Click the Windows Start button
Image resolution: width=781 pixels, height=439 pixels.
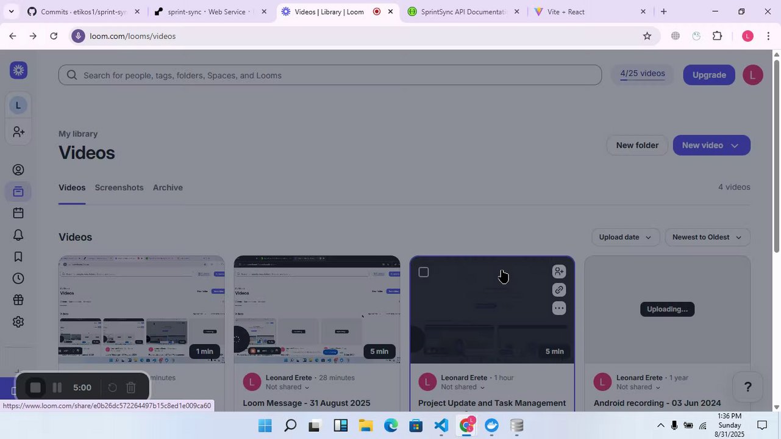click(265, 426)
